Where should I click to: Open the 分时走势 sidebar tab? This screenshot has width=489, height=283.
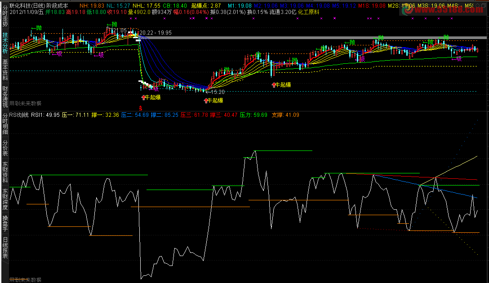pos(5,16)
